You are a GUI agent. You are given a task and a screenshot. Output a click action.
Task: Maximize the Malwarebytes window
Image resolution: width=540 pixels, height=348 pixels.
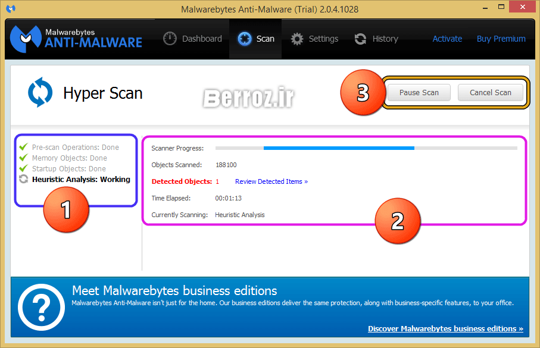pos(501,7)
